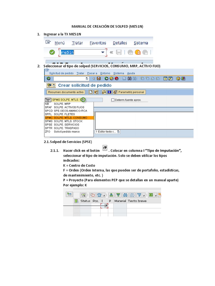Click the Display/Change toggle icon
Viewport: 215px width, 286px height.
104,92
